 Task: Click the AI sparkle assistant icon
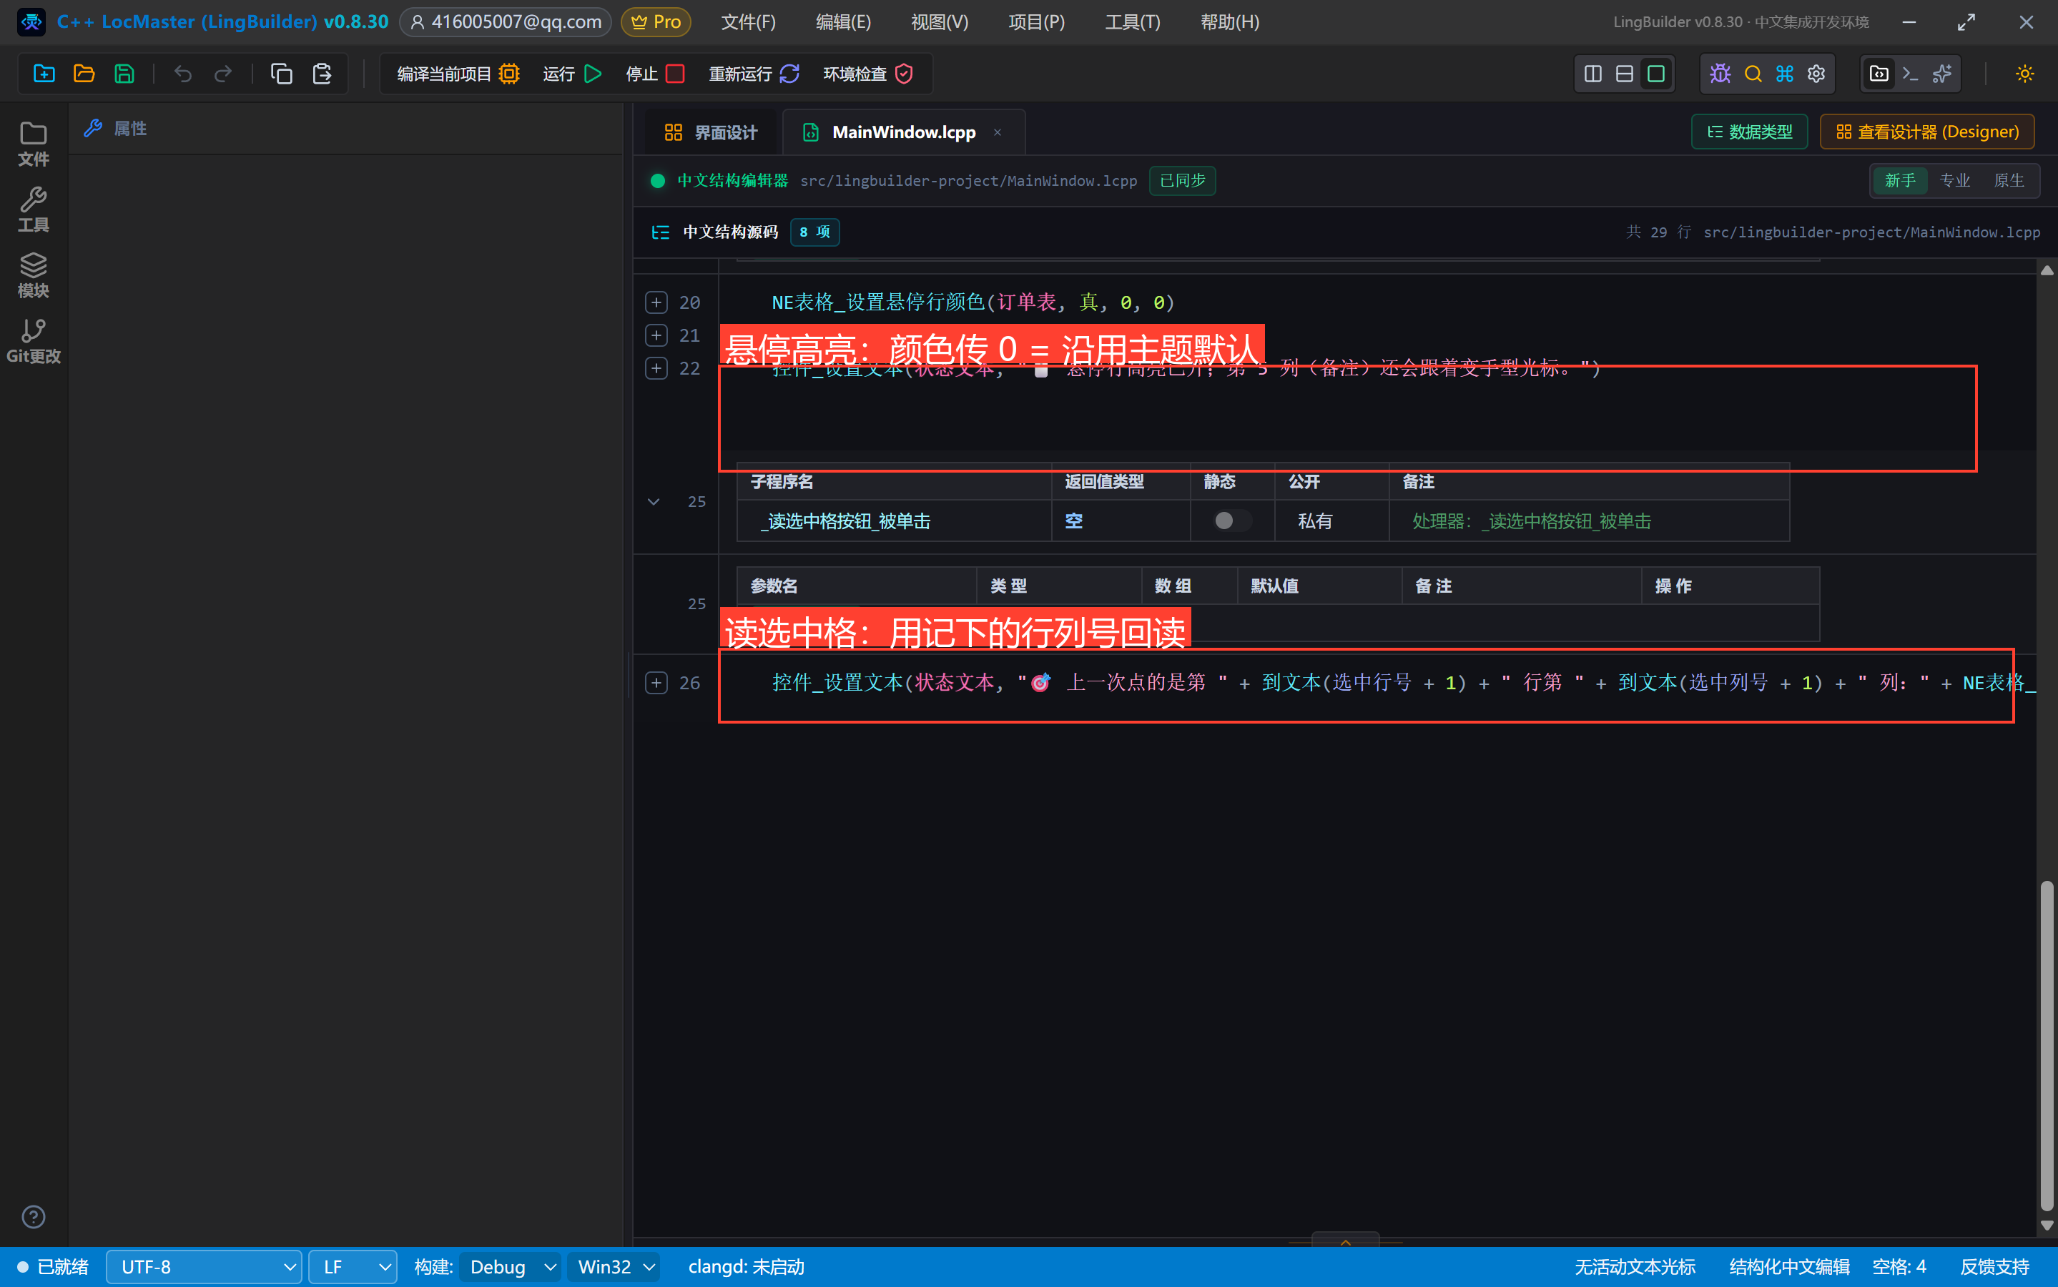click(x=1941, y=74)
